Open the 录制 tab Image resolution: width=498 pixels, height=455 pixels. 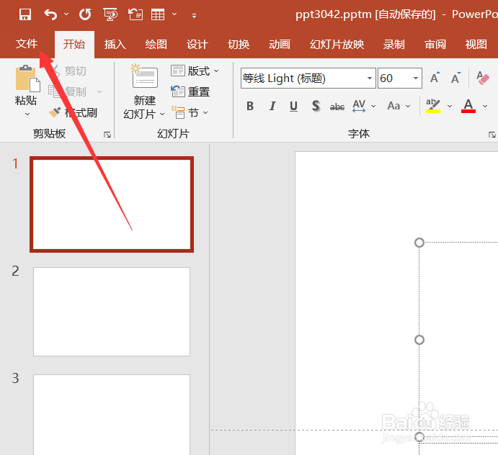click(393, 44)
